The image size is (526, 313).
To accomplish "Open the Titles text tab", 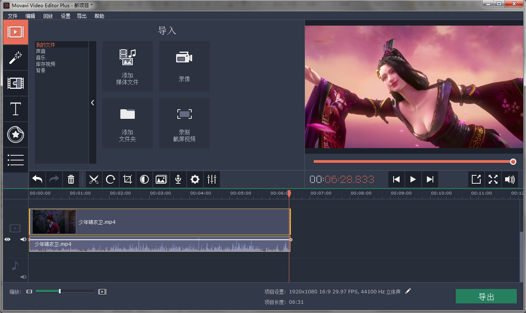I will [16, 109].
